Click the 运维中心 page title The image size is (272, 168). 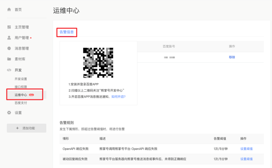[66, 11]
